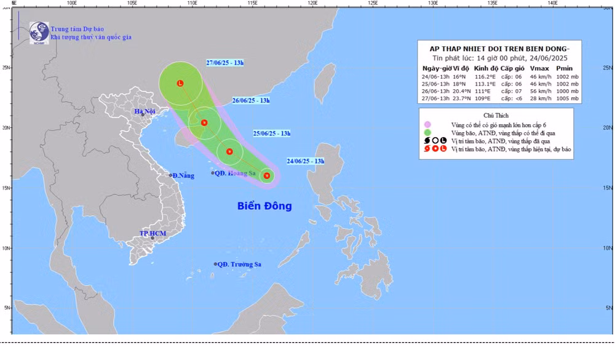Click the 24/06/25 - 13h forecast time label

point(305,161)
